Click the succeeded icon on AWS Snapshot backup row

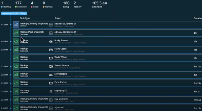16,33
